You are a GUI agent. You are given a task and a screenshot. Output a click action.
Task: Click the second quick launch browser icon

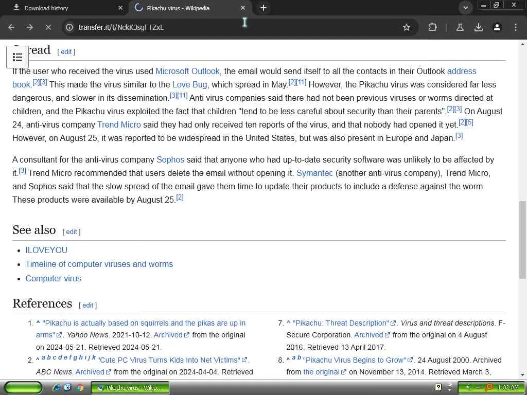[67, 388]
